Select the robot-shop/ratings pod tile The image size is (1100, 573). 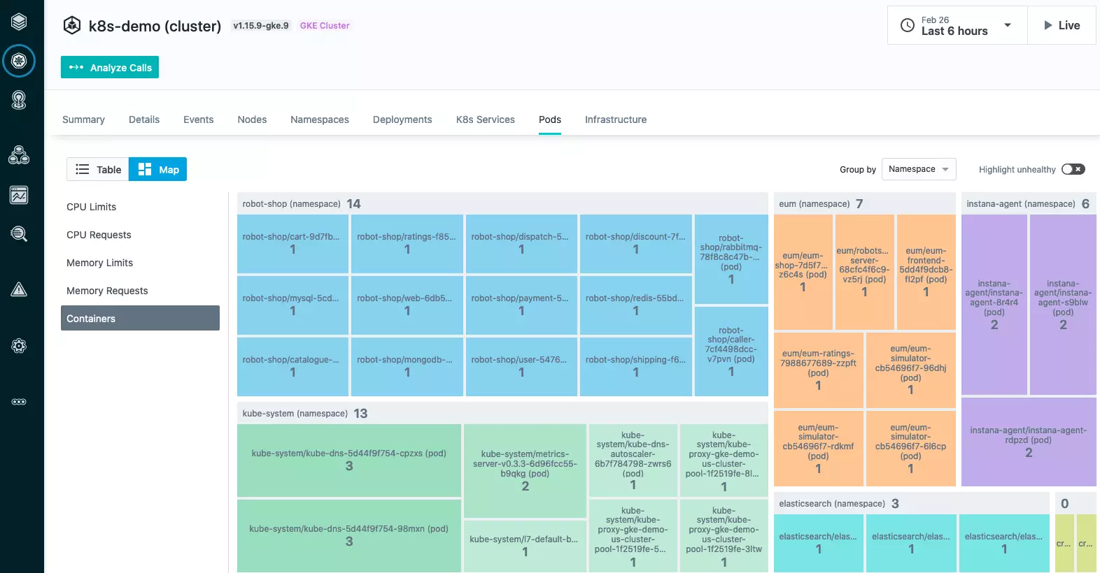(x=407, y=243)
